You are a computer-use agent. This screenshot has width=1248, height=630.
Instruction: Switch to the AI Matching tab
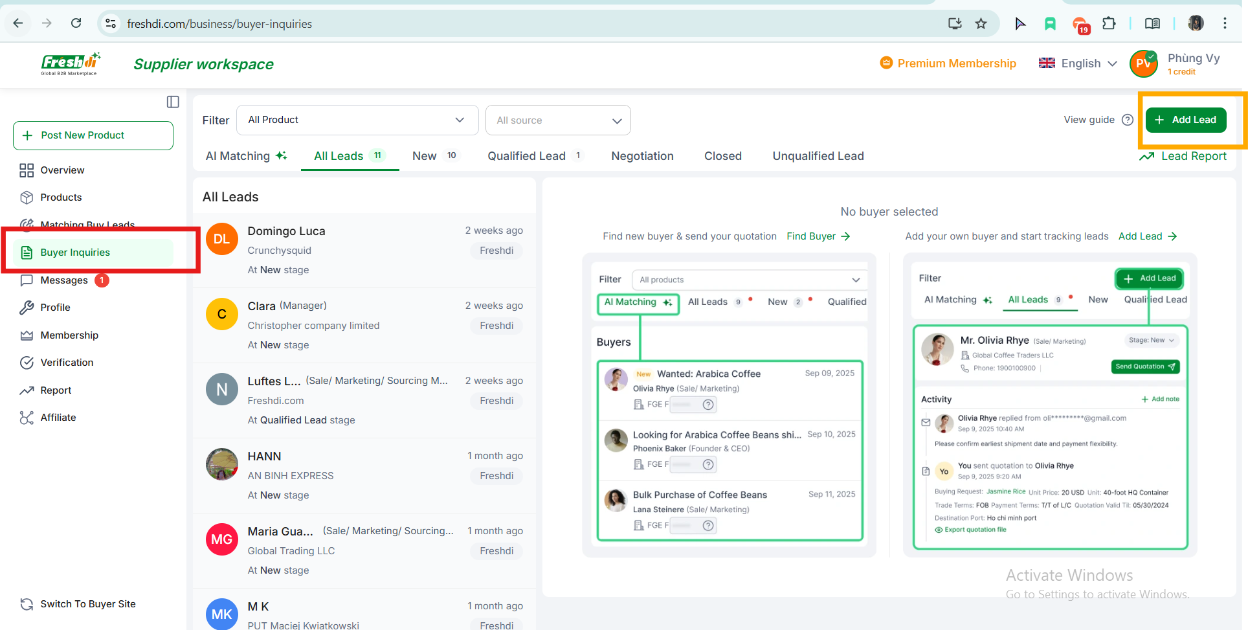click(246, 156)
